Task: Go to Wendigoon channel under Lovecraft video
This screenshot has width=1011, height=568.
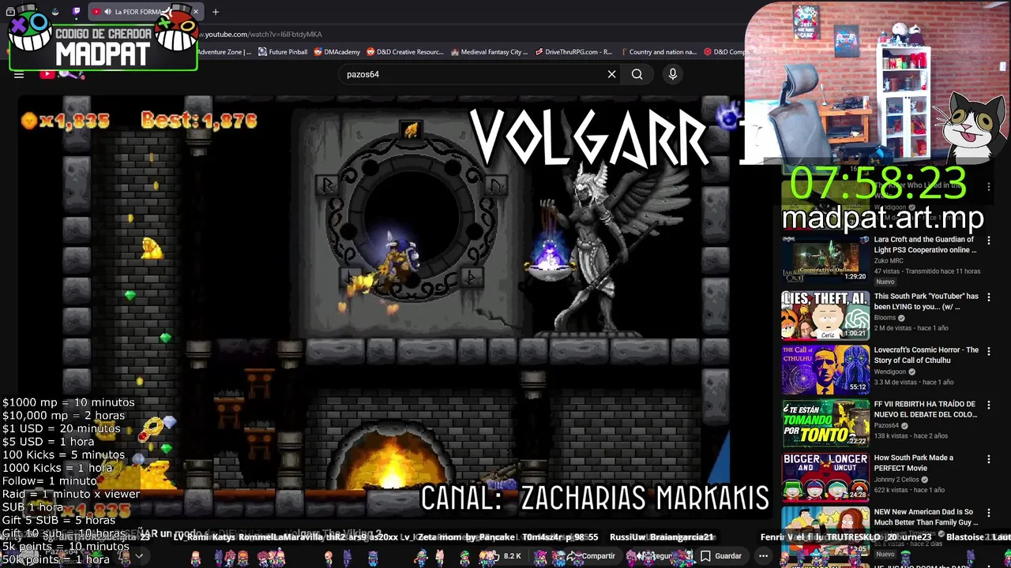Action: pyautogui.click(x=892, y=372)
